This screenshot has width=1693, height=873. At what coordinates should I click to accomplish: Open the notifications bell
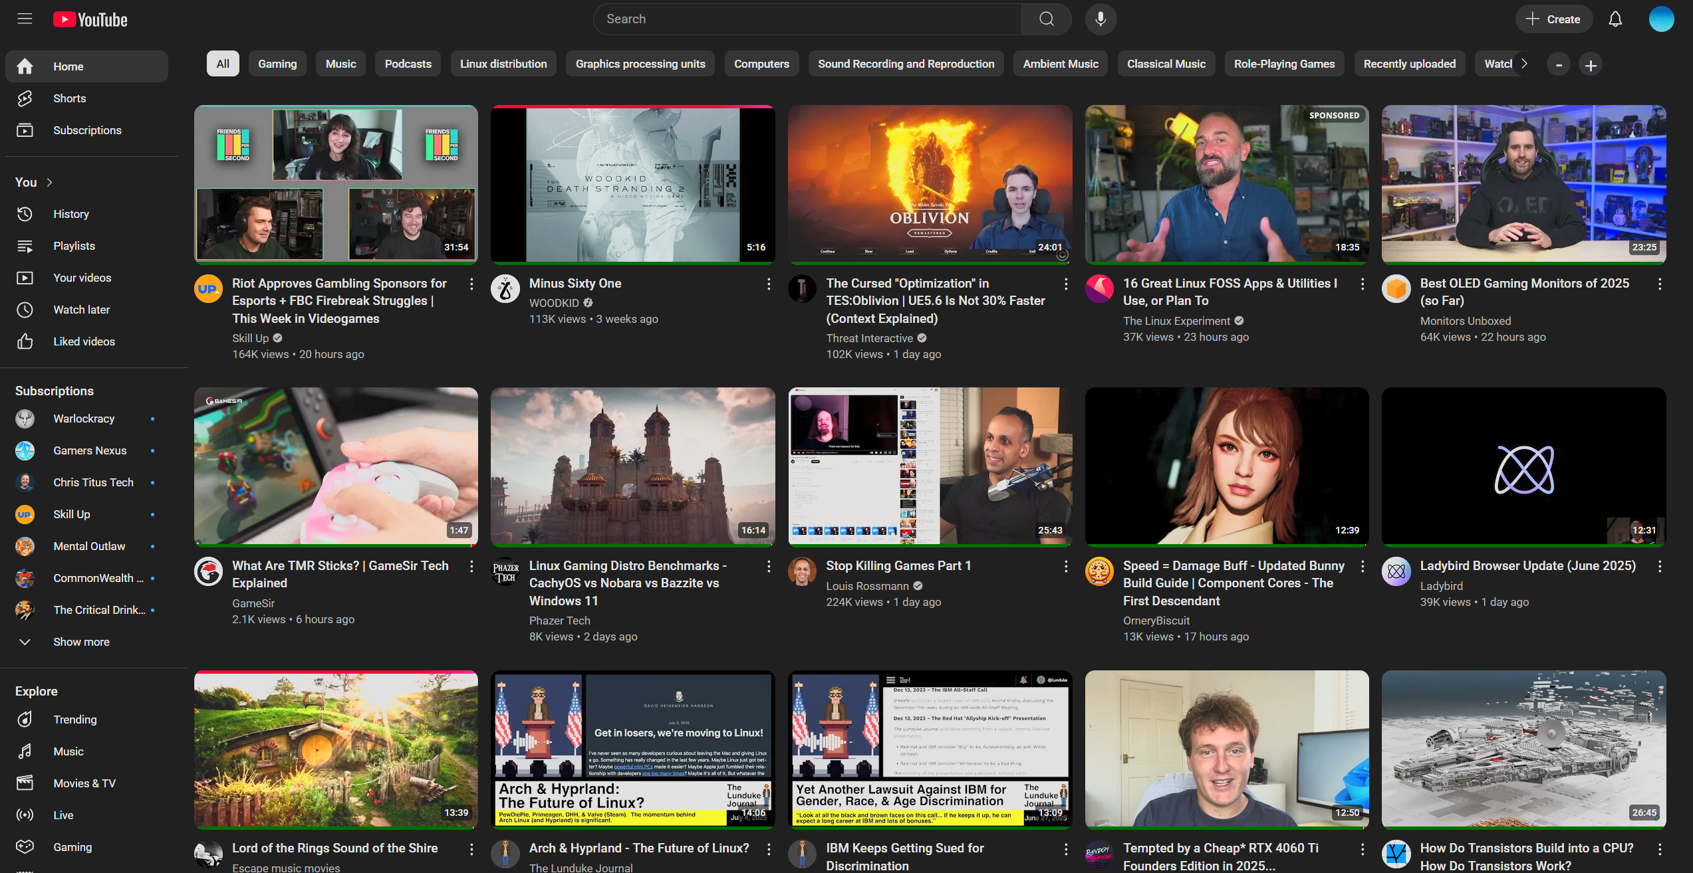1615,19
